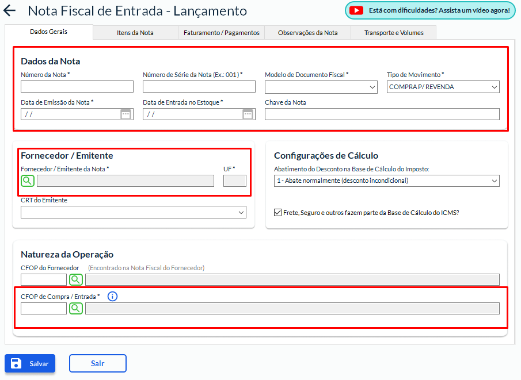Open the calendar for Data de Entrada no Estoque
This screenshot has width=521, height=380.
pos(248,114)
